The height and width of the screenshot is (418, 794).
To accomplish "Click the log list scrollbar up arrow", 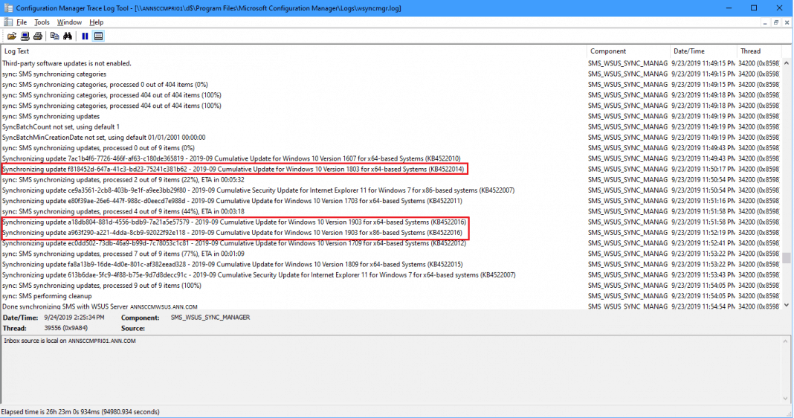I will pyautogui.click(x=787, y=63).
